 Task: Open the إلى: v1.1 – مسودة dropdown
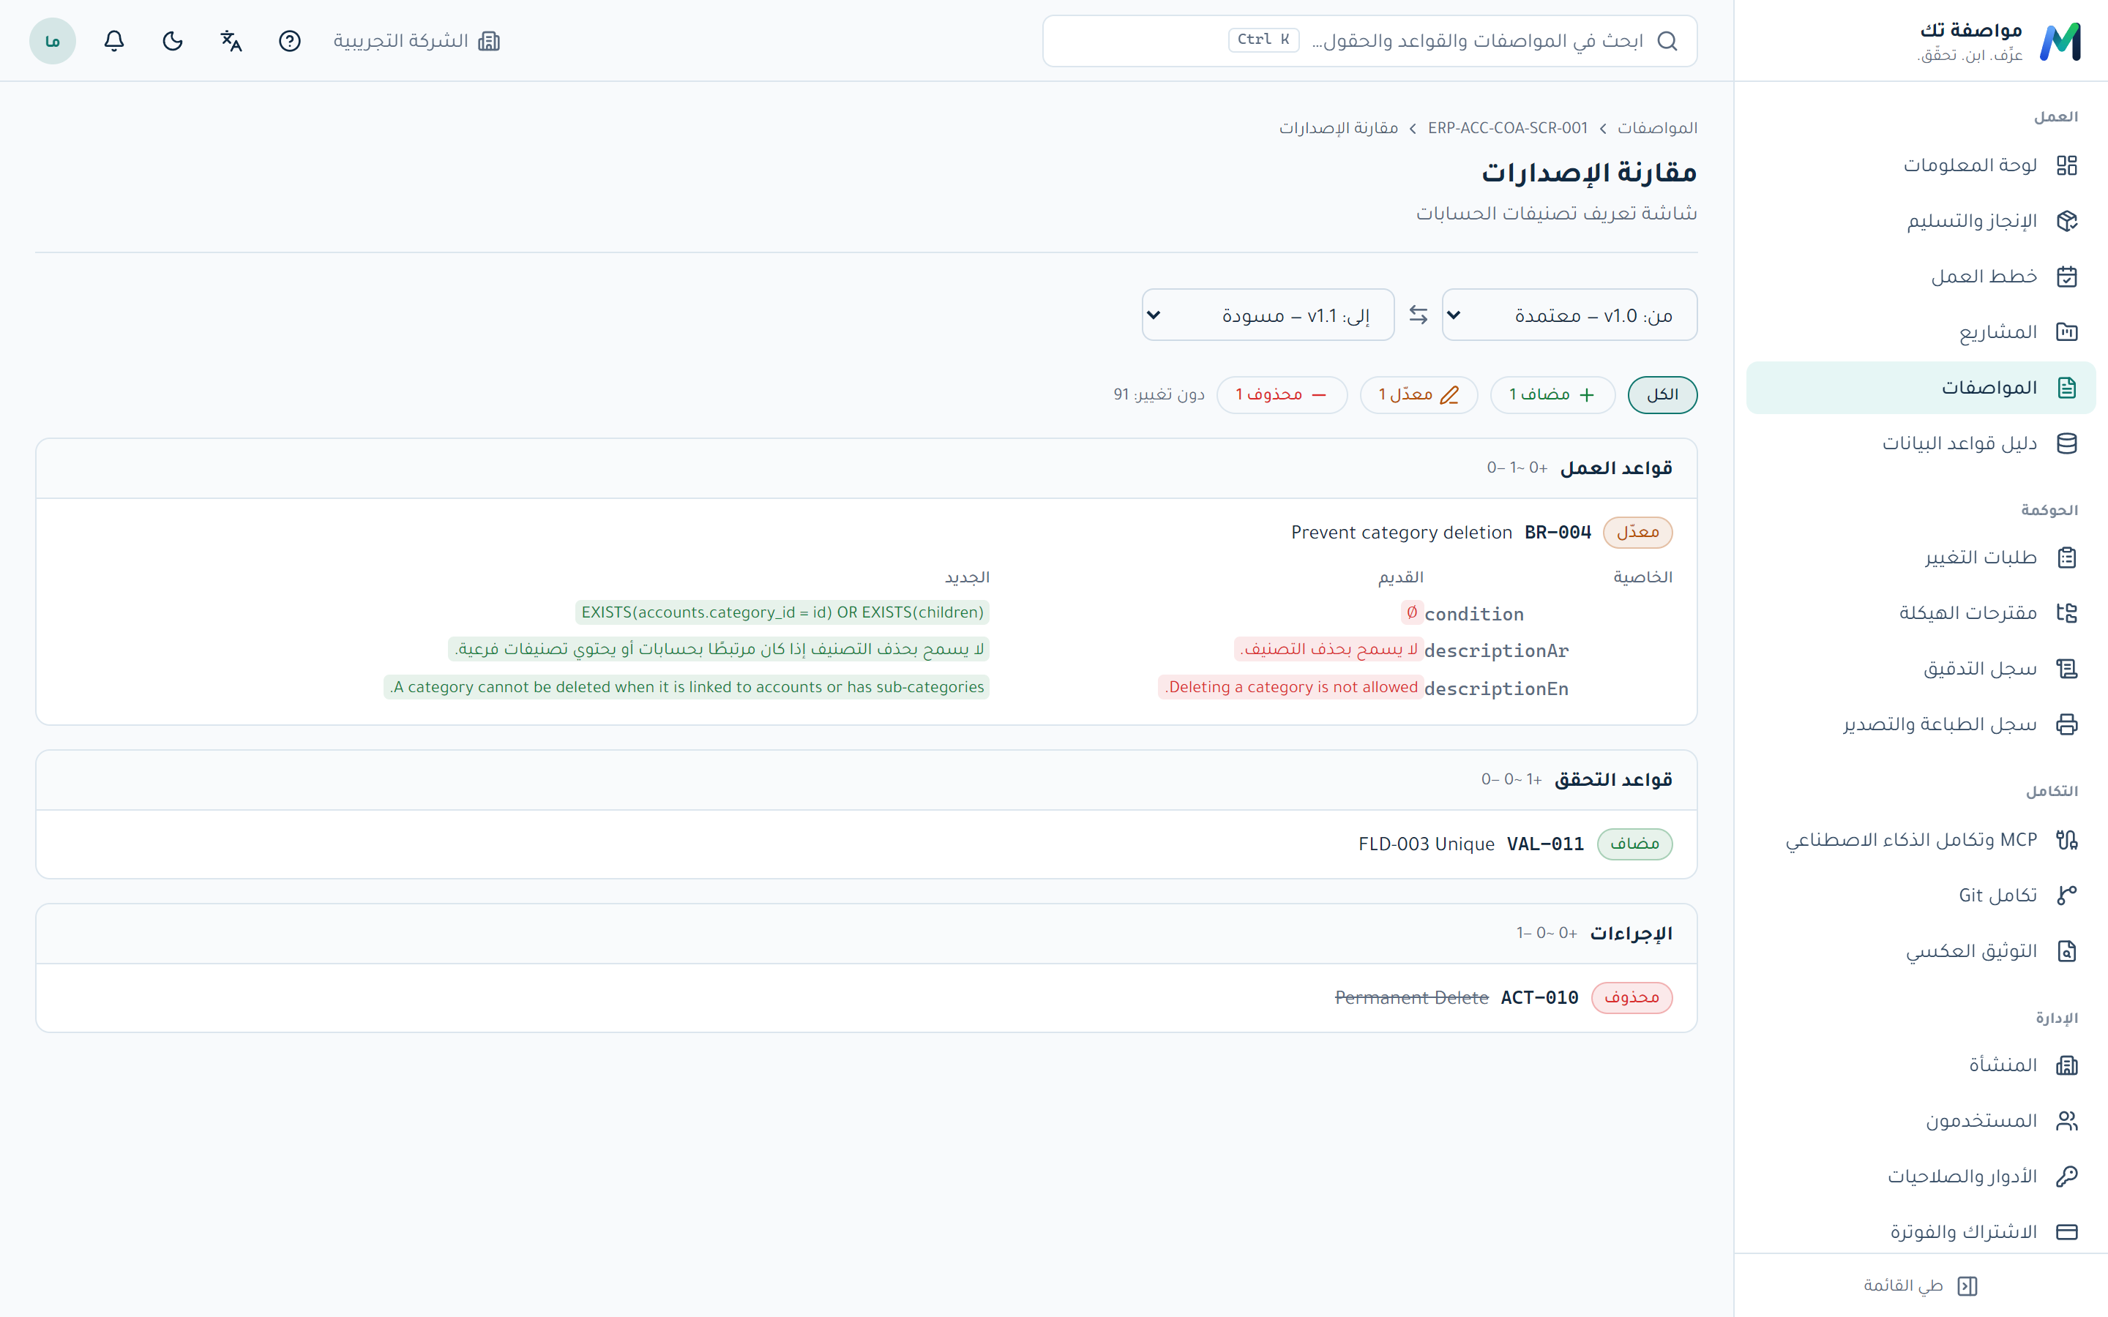click(1268, 315)
